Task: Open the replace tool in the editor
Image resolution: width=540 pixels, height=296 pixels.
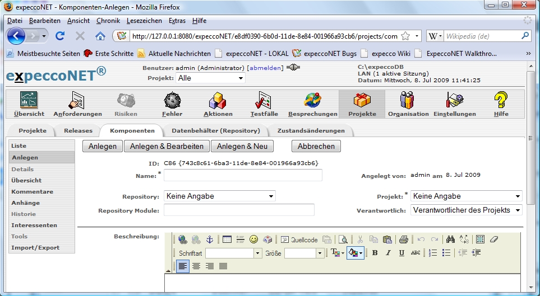Action: click(x=464, y=239)
